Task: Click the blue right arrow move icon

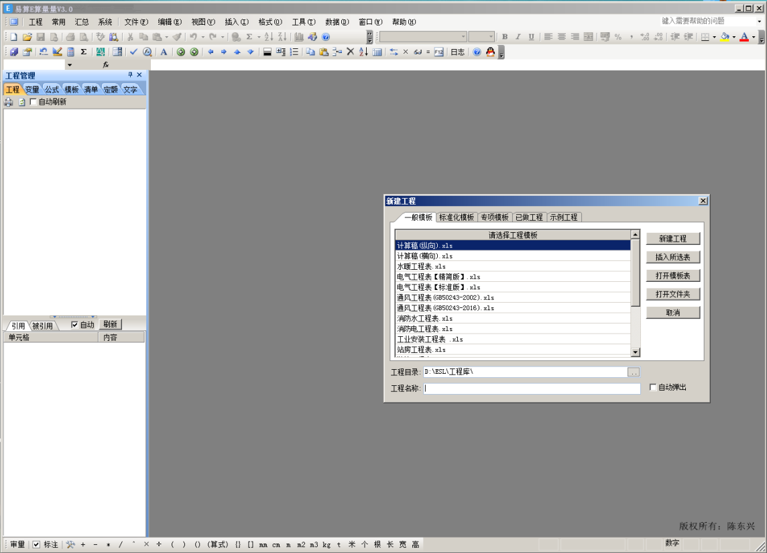Action: [224, 52]
